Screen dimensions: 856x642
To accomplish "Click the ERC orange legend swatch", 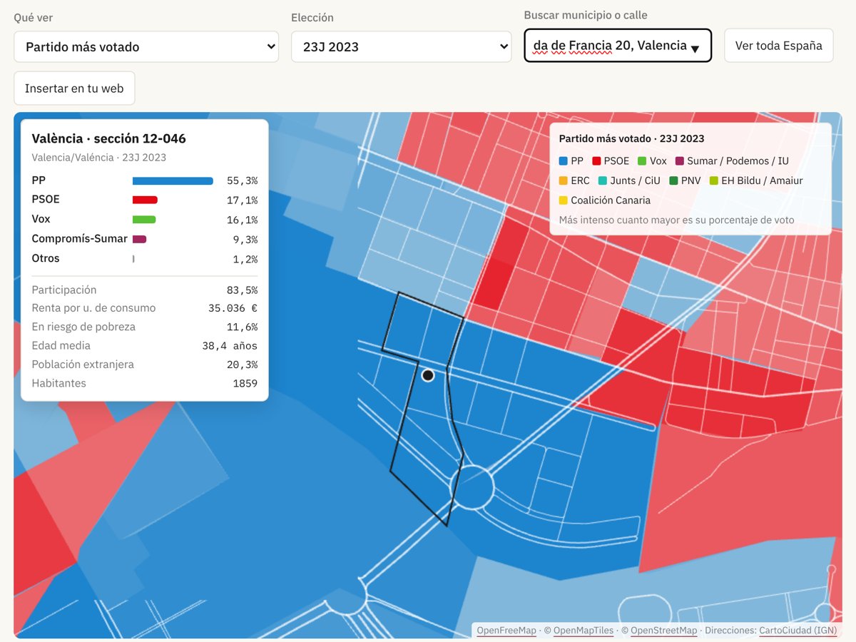I will (x=563, y=180).
